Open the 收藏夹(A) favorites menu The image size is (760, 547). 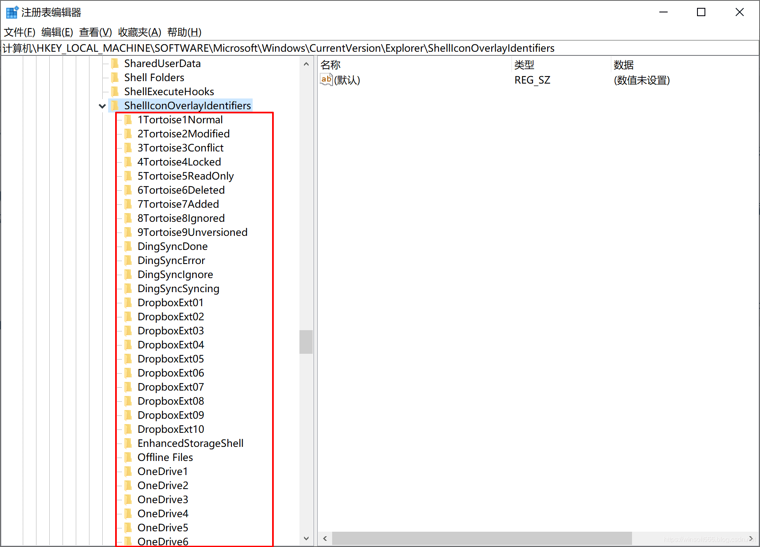139,32
